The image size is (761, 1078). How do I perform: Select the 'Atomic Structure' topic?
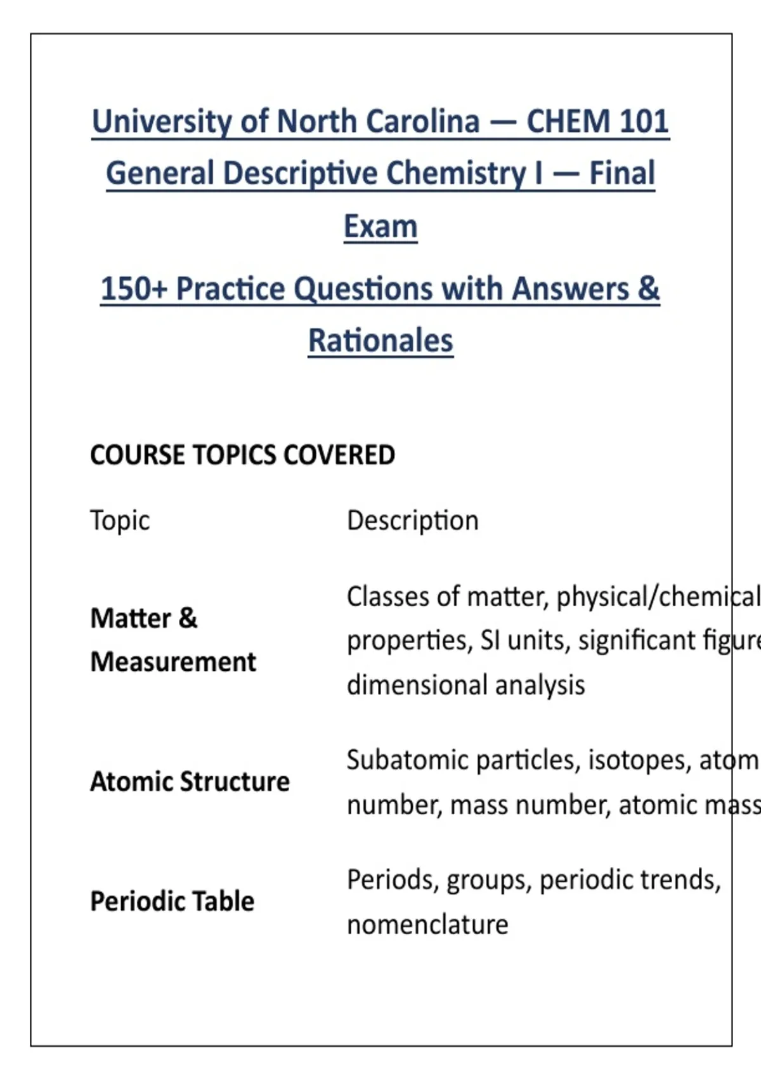coord(190,782)
